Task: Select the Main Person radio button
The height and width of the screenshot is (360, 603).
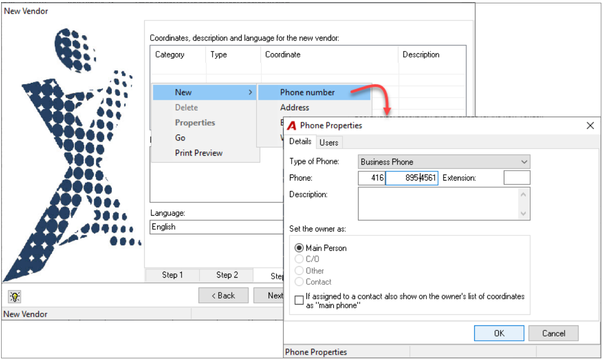Action: pos(299,248)
